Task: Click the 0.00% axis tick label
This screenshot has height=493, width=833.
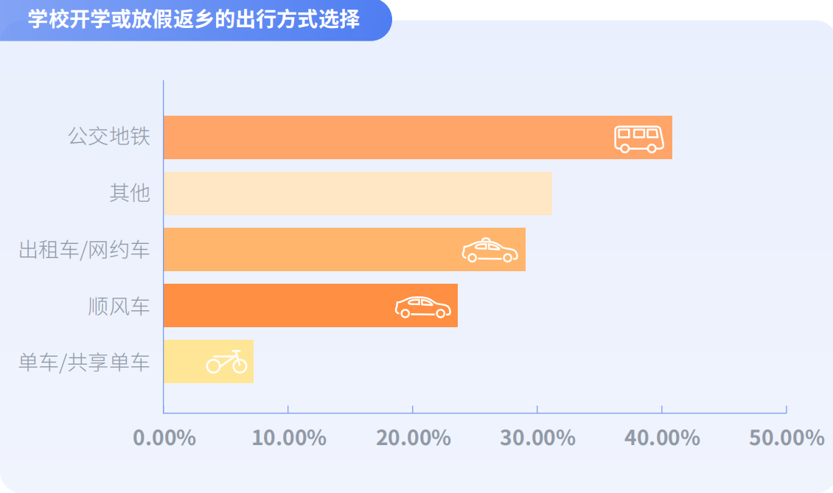Action: tap(164, 438)
